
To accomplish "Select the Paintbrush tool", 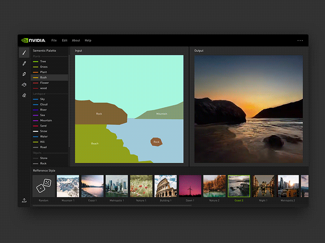I will click(x=24, y=53).
